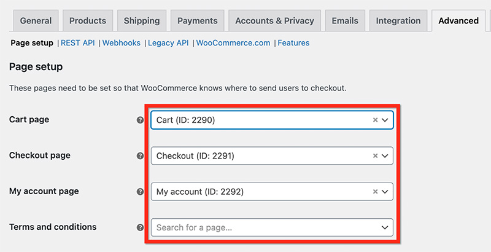Open the Shipping settings tab
491x252 pixels.
pos(142,21)
